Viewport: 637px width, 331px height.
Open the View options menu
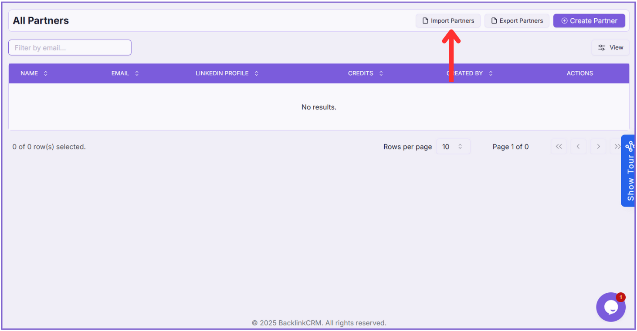pos(610,47)
